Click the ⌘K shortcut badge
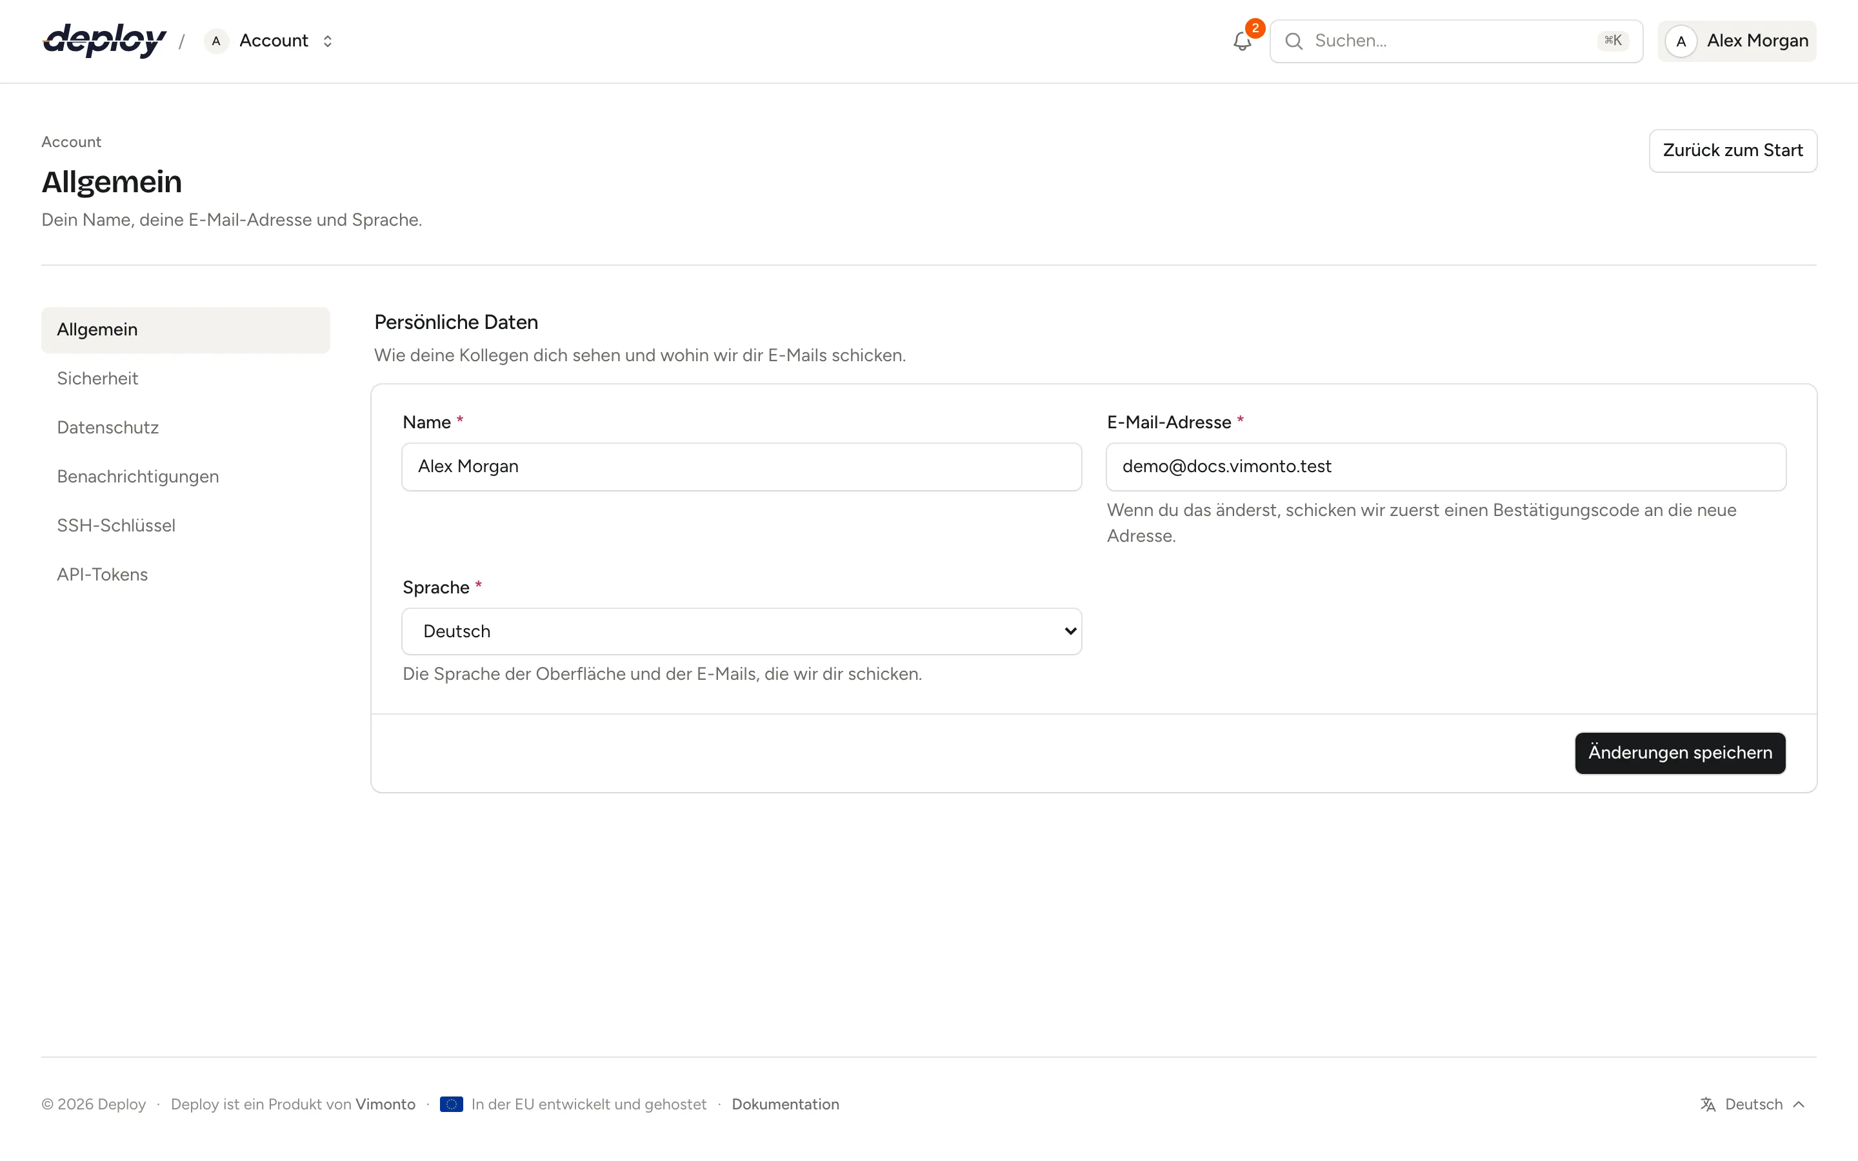The image size is (1858, 1161). tap(1612, 41)
